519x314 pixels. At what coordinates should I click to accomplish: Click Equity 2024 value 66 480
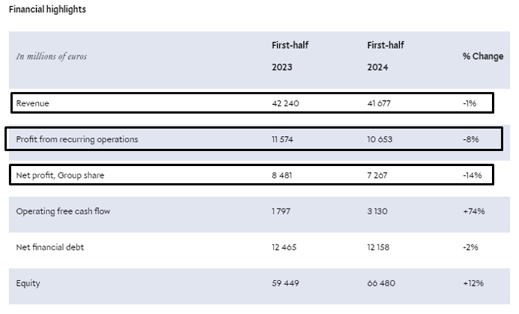pyautogui.click(x=381, y=284)
